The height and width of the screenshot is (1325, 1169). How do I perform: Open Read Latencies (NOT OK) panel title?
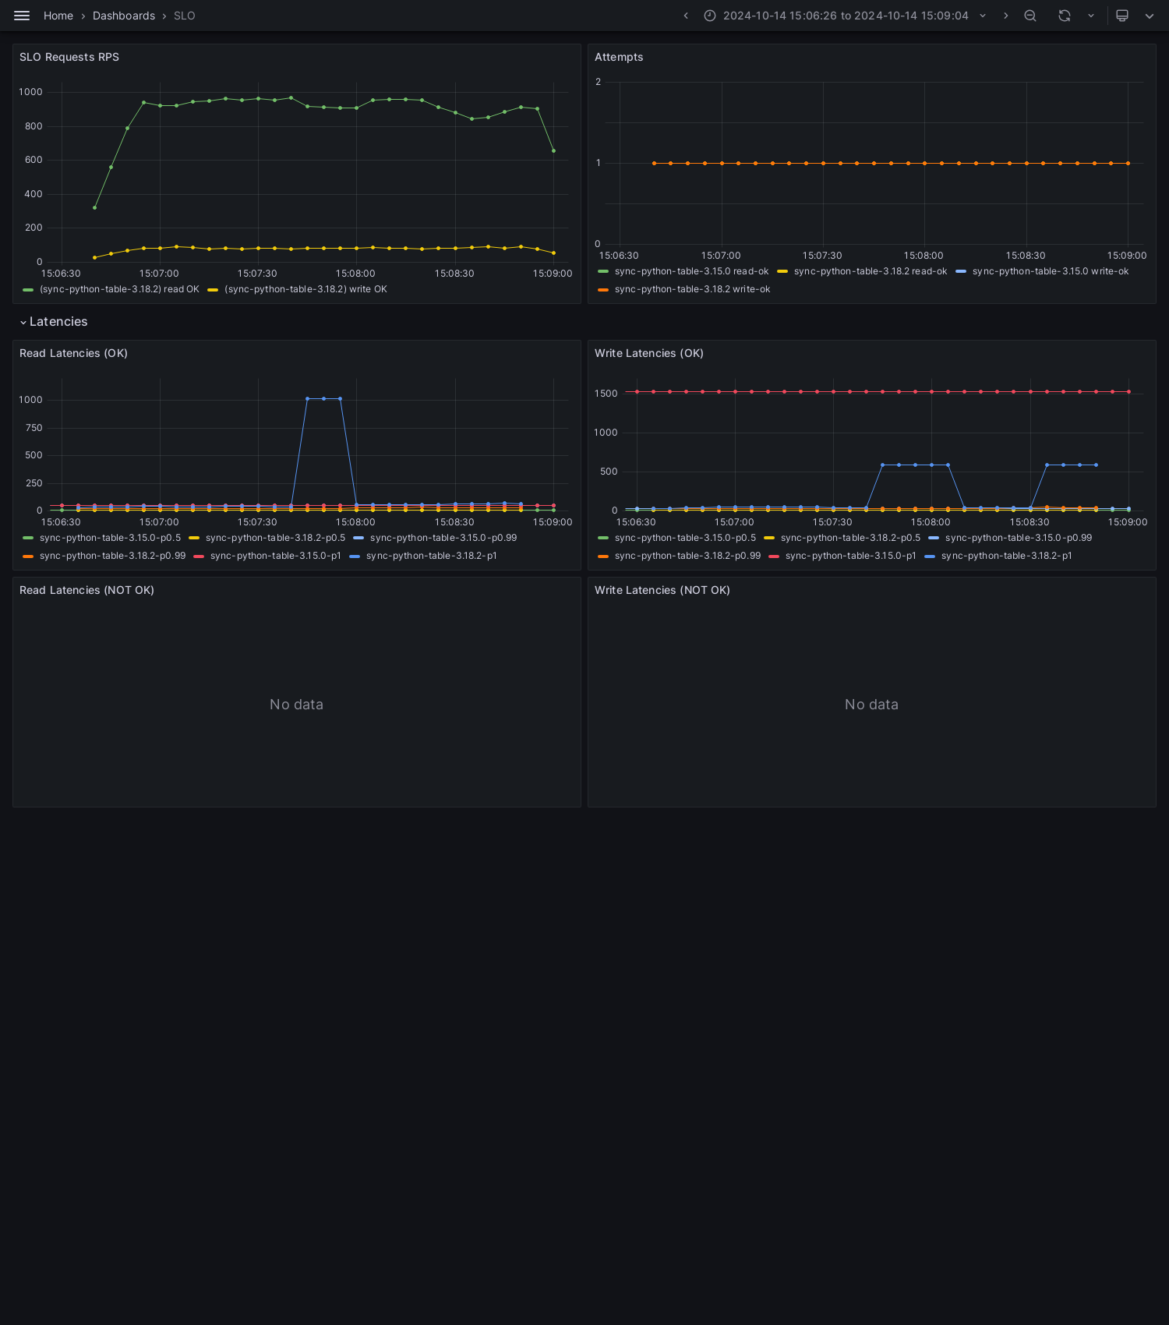click(87, 590)
